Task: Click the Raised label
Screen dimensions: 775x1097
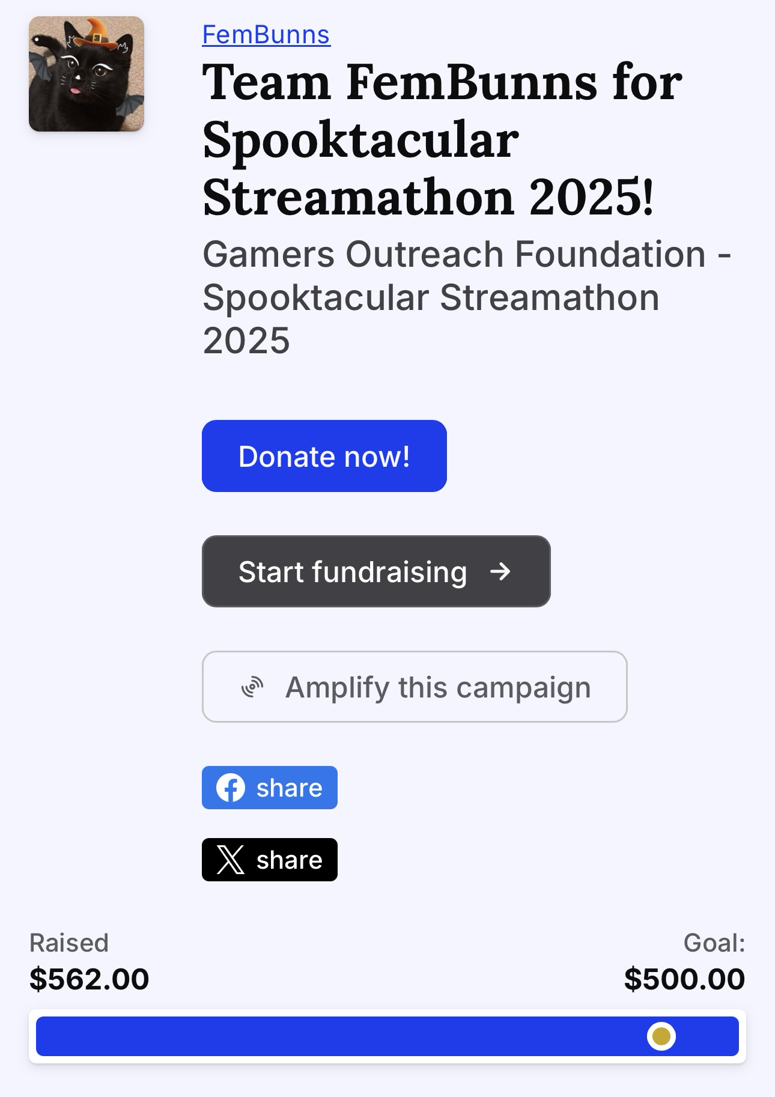Action: 69,943
